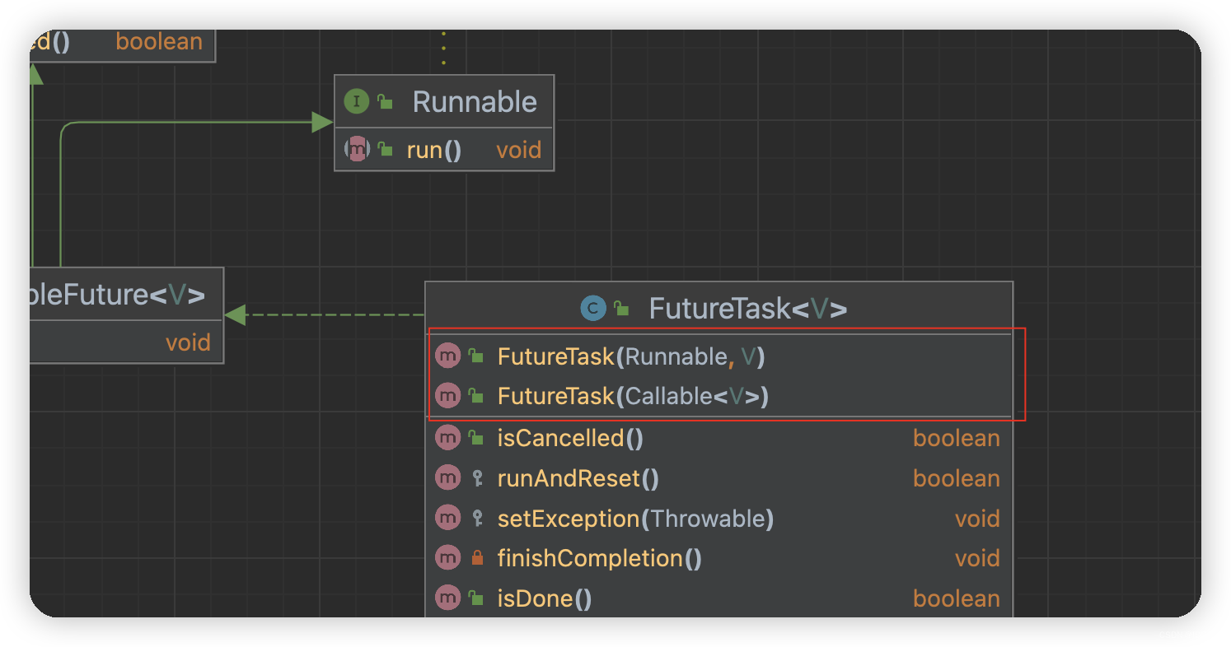The image size is (1231, 647).
Task: Click the void return type of setException
Action: pyautogui.click(x=977, y=519)
